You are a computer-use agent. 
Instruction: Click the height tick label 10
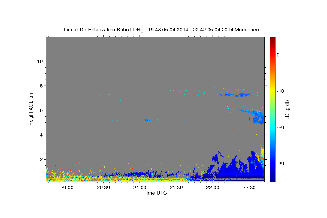tap(40, 61)
